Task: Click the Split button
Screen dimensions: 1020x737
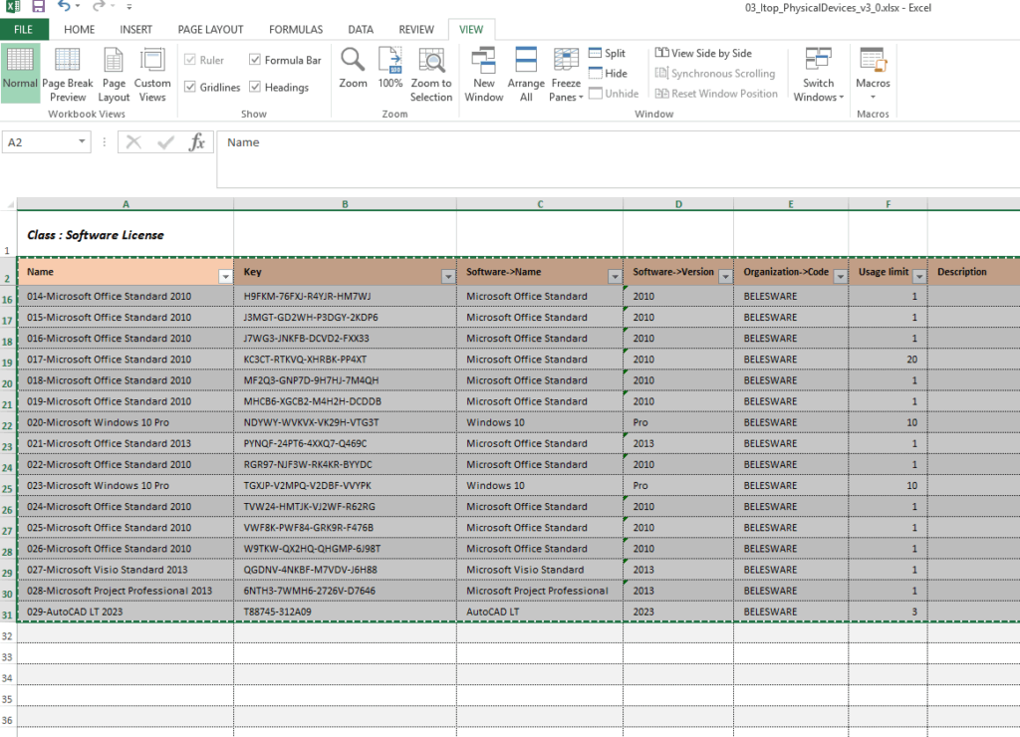Action: pos(606,54)
